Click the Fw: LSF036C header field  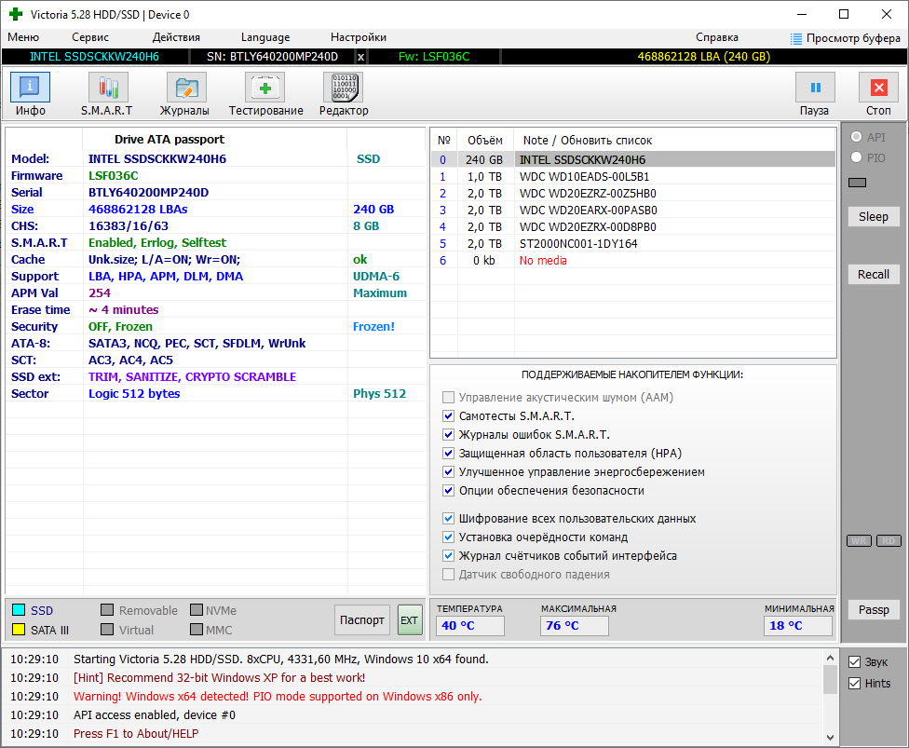click(434, 57)
